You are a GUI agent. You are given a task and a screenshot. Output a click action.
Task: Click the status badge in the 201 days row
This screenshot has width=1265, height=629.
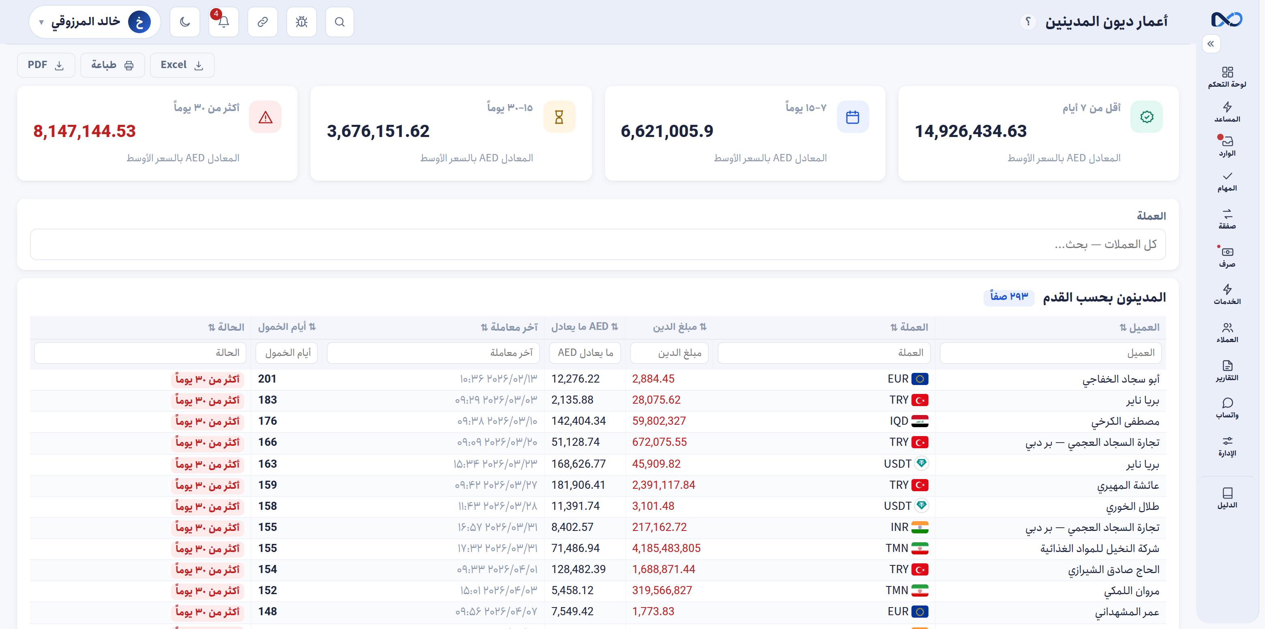click(x=207, y=379)
